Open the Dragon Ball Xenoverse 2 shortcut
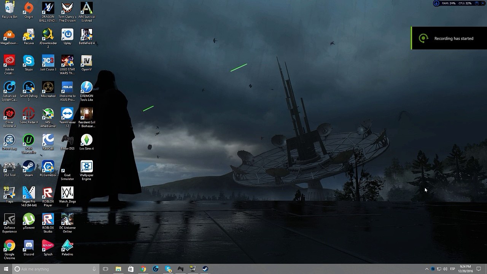487x274 pixels. [48, 12]
